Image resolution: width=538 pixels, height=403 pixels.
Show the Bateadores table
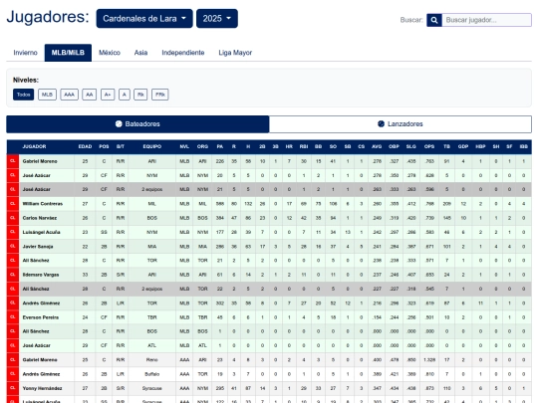click(x=137, y=124)
